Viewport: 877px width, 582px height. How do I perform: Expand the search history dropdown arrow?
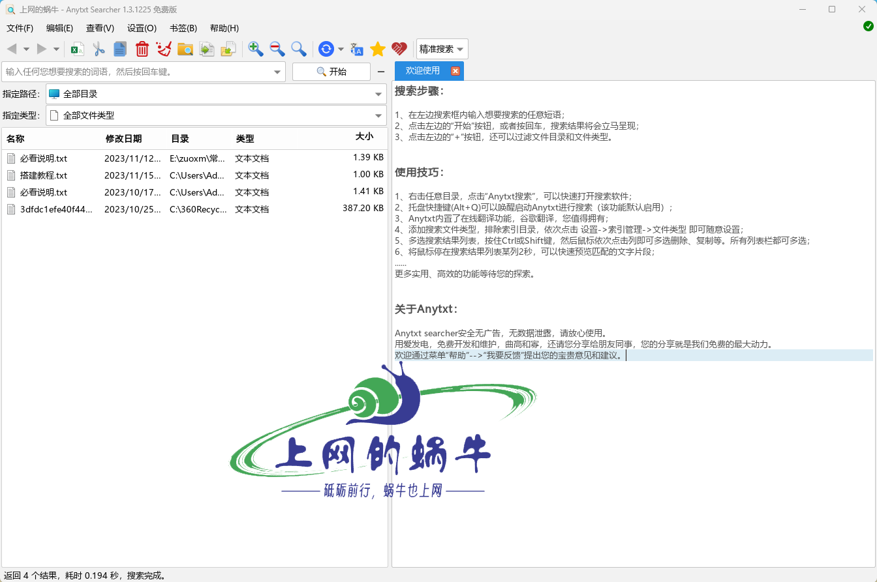coord(278,72)
